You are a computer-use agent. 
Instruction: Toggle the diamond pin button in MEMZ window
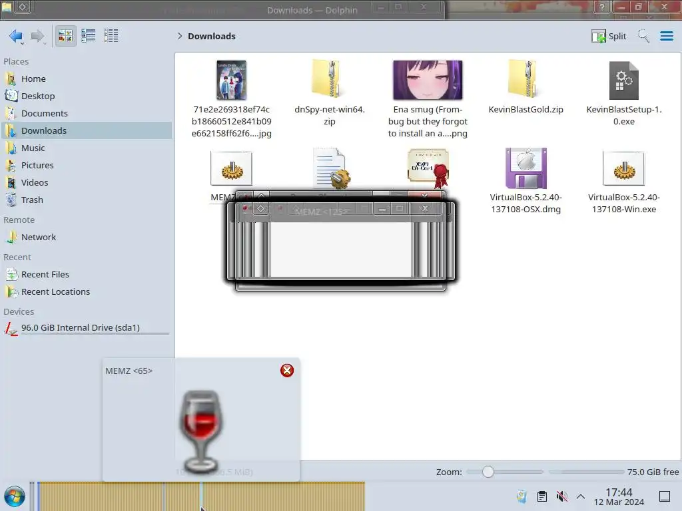pos(260,209)
